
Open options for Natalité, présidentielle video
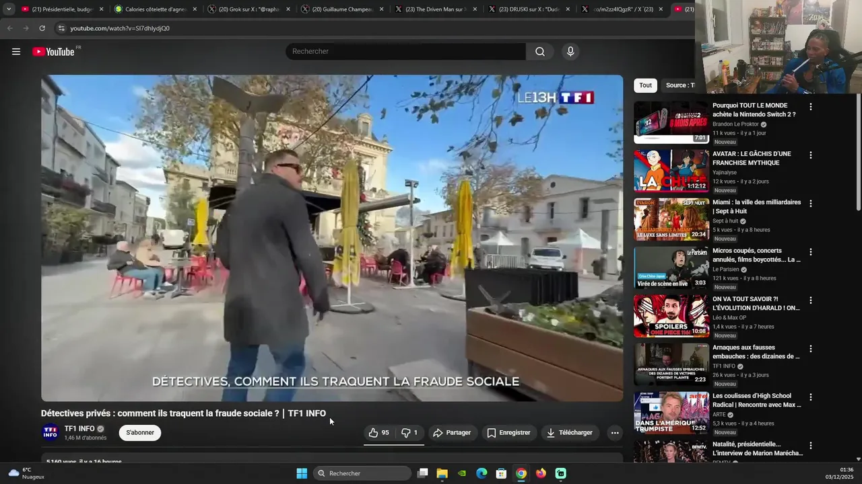click(x=811, y=446)
